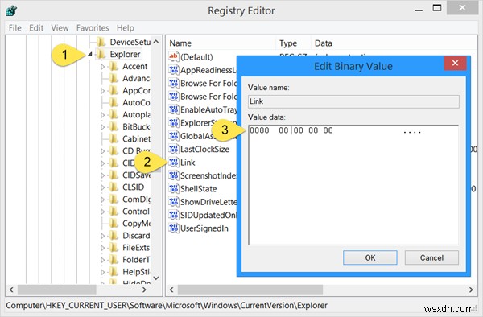Click the (Default) string value icon
Viewport: 483px width, 317px height.
coord(174,57)
